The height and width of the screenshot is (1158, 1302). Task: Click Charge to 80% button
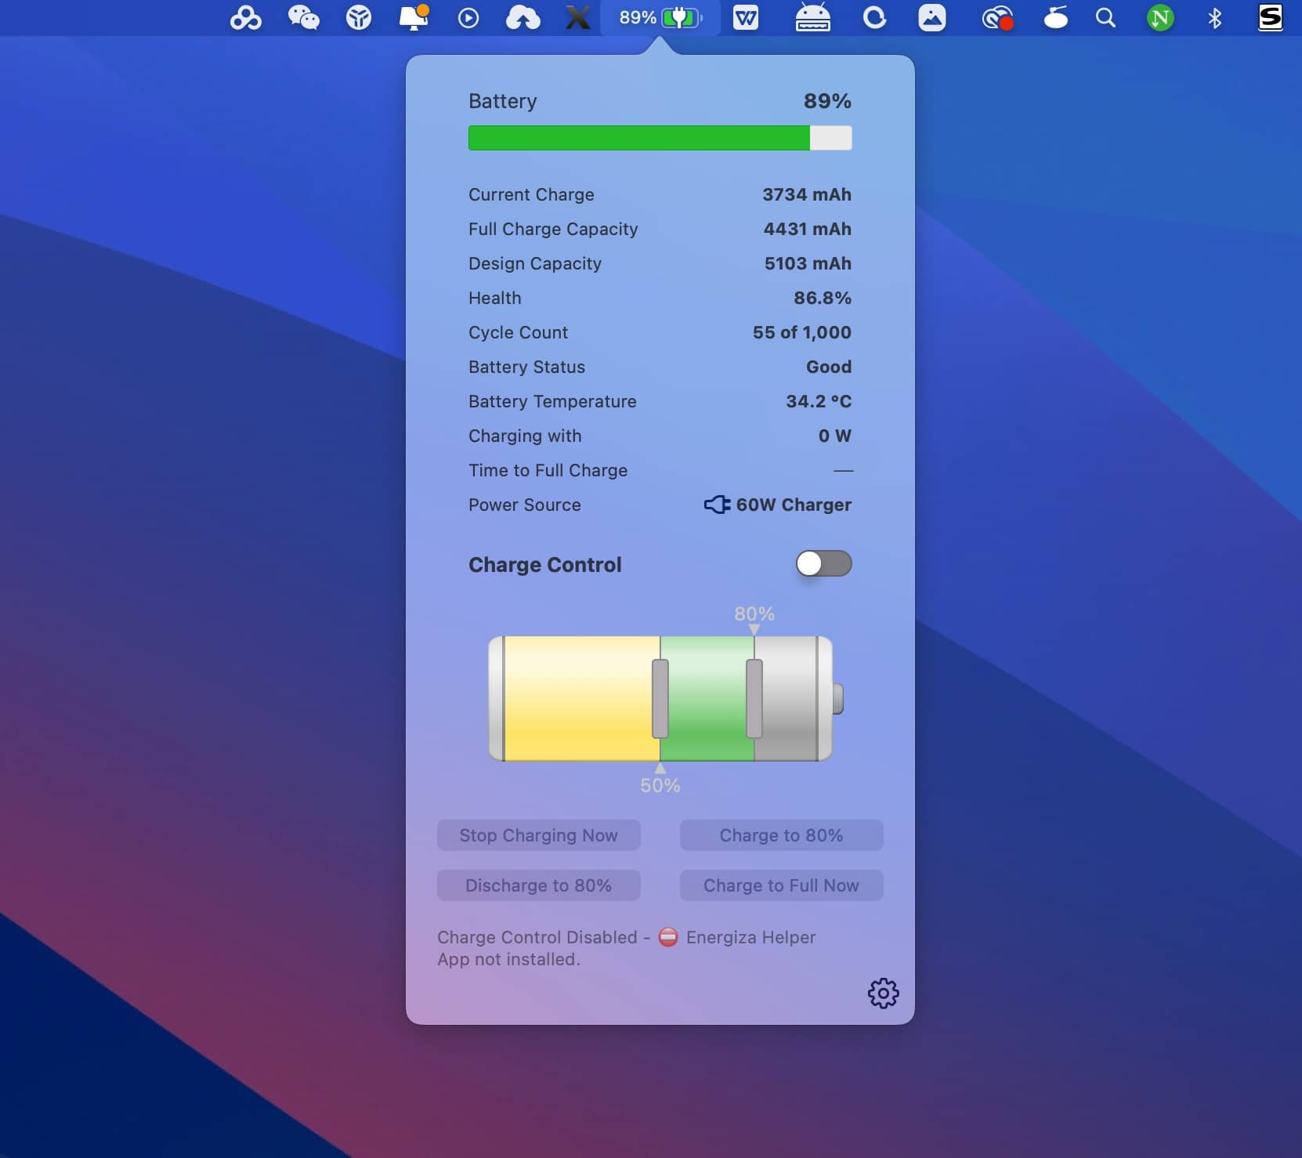[782, 835]
